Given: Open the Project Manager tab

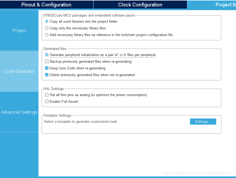Looking at the screenshot, I should [x=212, y=5].
